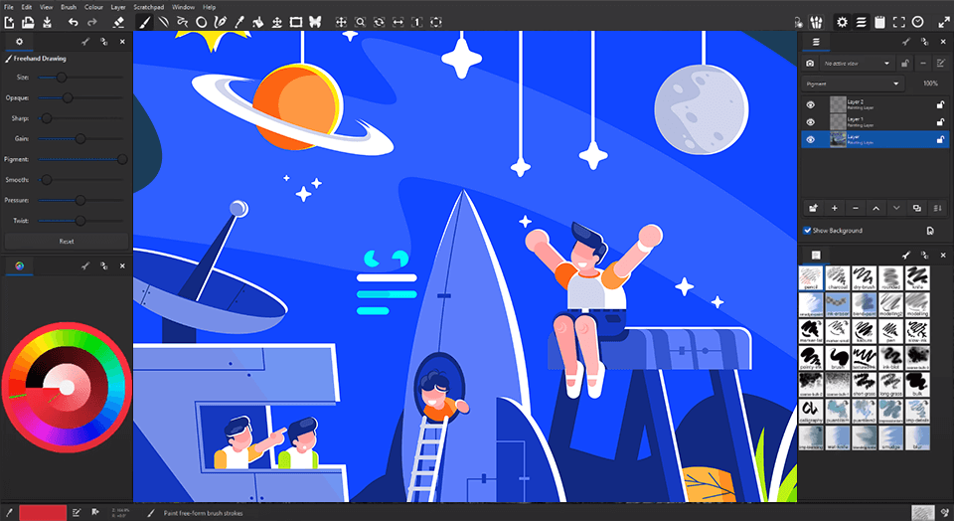Activate the Flood Fill bucket tool
954x521 pixels.
click(257, 21)
